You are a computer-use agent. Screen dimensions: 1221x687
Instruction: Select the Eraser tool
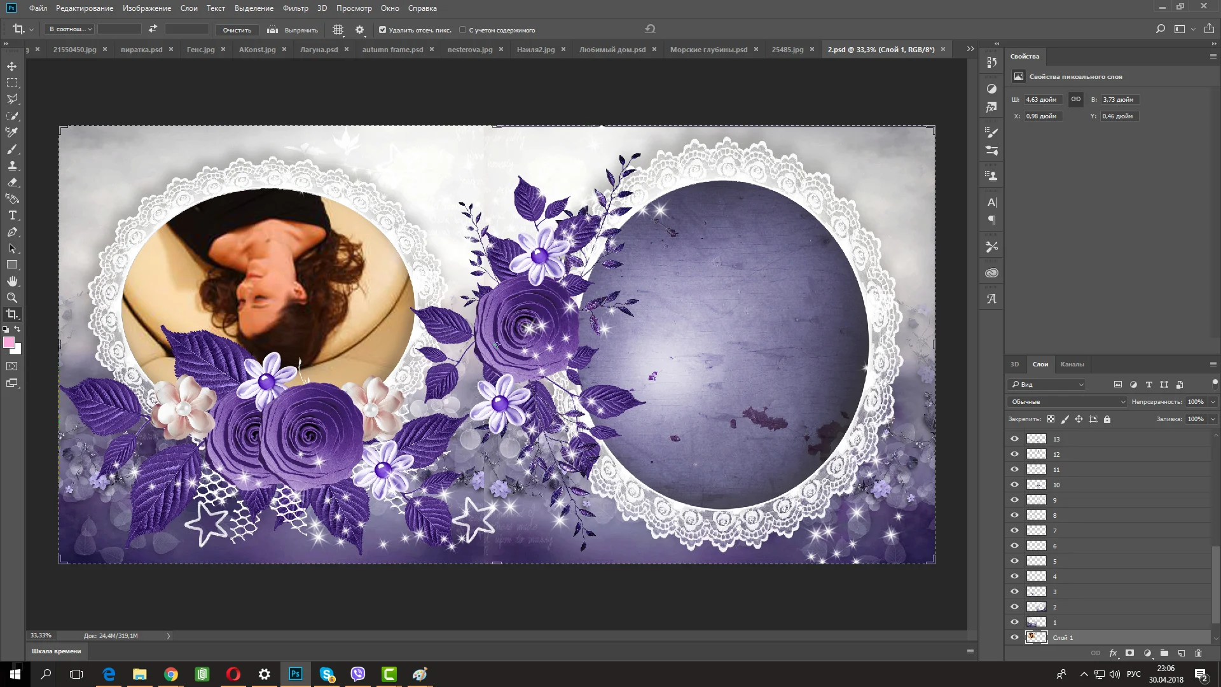[x=12, y=183]
